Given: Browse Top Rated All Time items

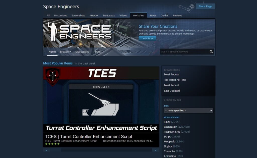Looking at the screenshot, I should click(x=175, y=80).
